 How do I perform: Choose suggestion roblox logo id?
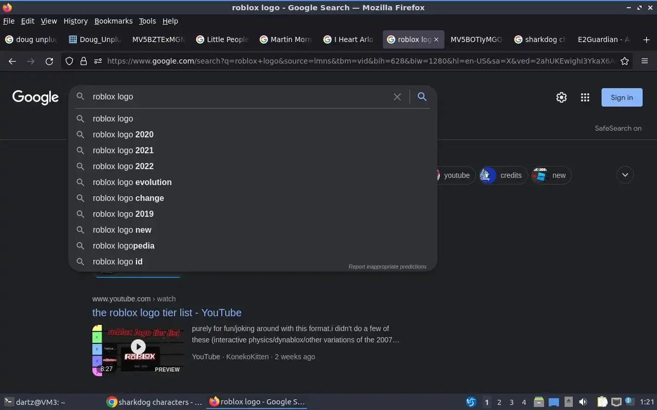[253, 261]
